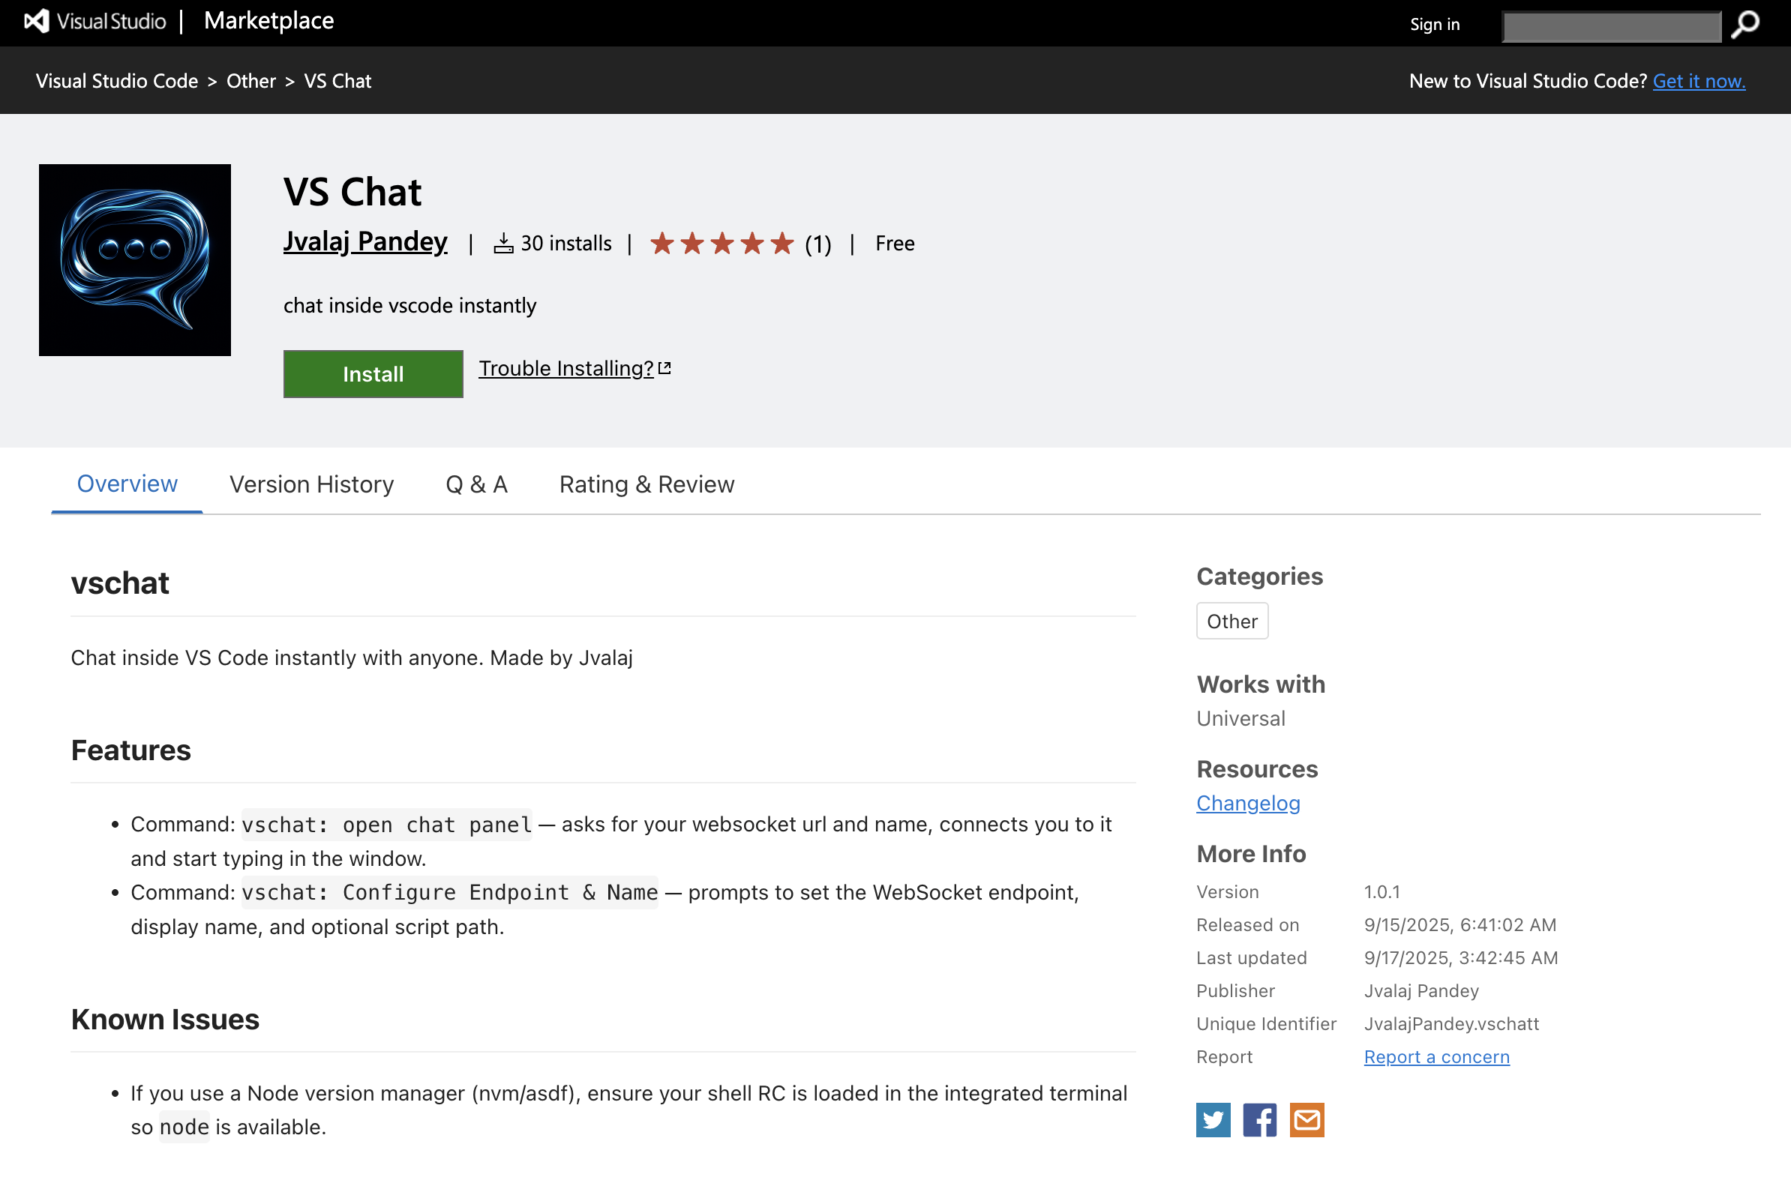1791x1195 pixels.
Task: Click Report a concern link
Action: pyautogui.click(x=1436, y=1057)
